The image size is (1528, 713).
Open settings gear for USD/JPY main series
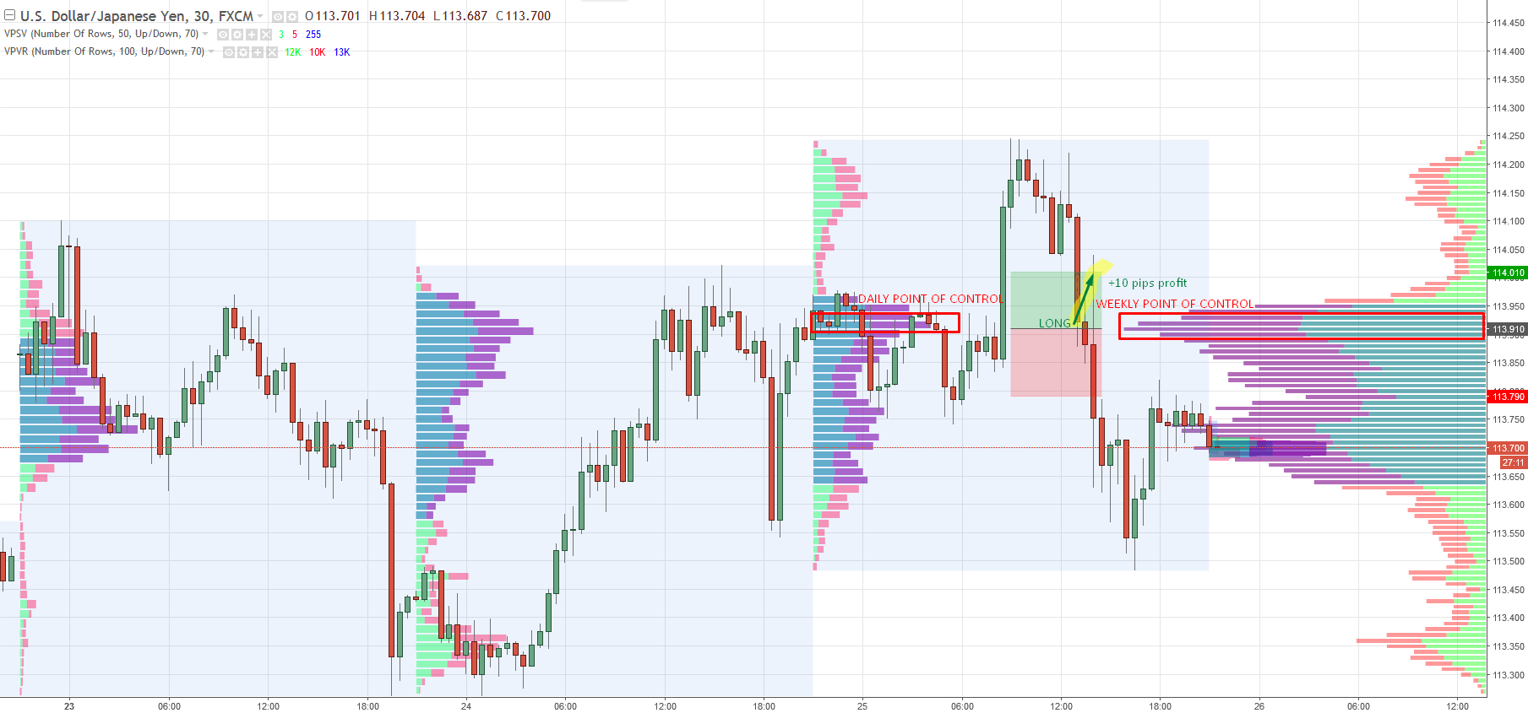pyautogui.click(x=292, y=17)
